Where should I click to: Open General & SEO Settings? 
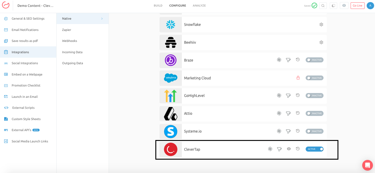coord(28,18)
